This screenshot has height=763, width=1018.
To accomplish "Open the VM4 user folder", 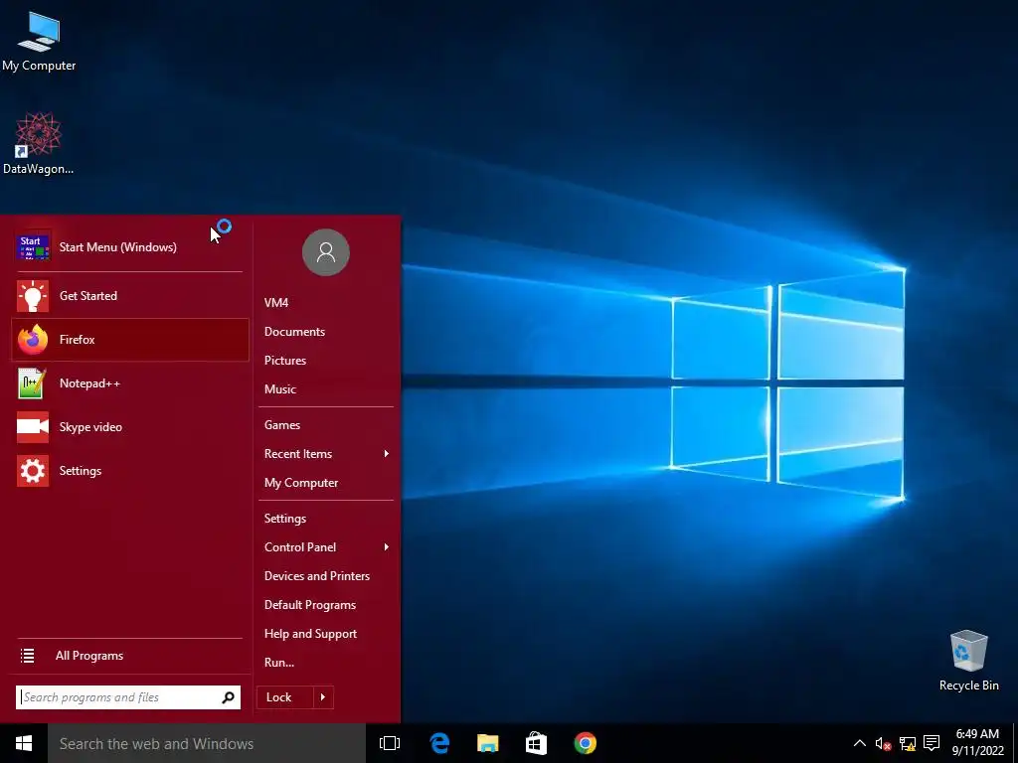I will point(326,302).
